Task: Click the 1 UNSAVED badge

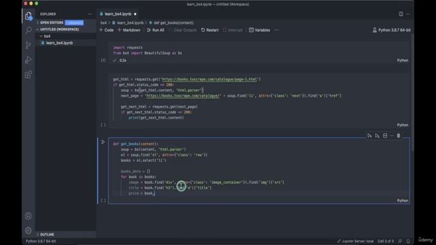Action: [74, 22]
